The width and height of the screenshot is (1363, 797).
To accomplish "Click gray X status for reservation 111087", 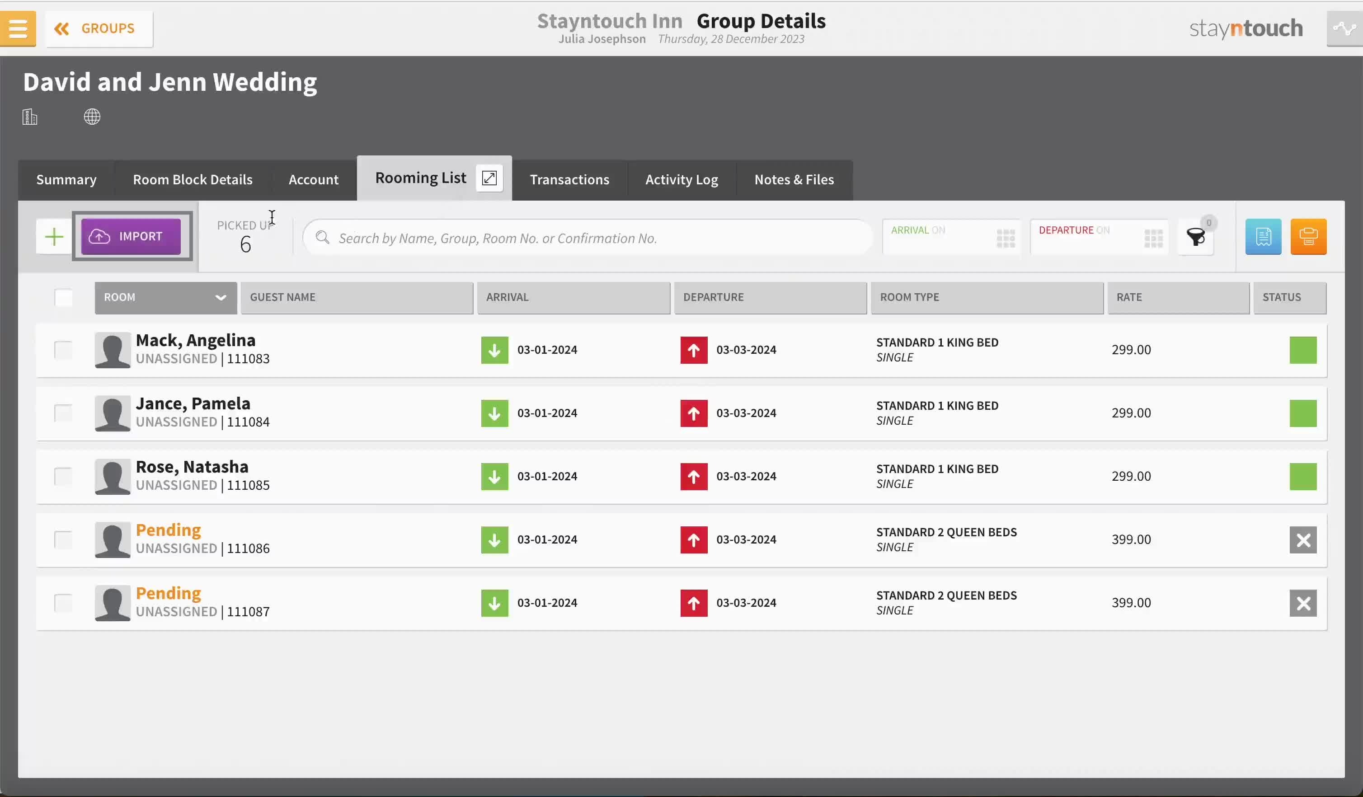I will [x=1303, y=603].
